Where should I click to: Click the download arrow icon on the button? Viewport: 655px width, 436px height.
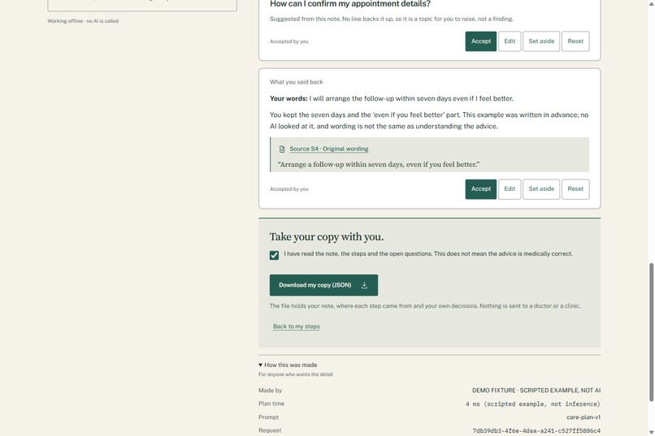364,285
